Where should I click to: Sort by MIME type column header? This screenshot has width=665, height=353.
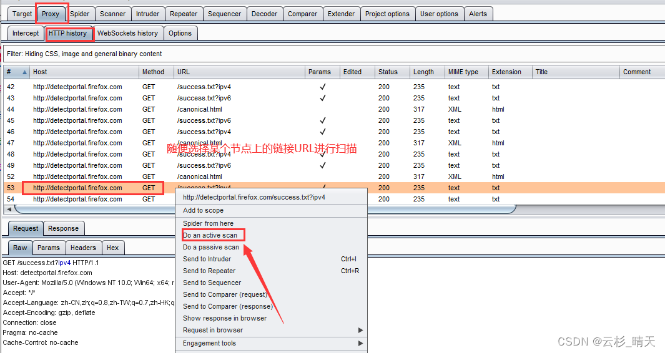pos(466,72)
